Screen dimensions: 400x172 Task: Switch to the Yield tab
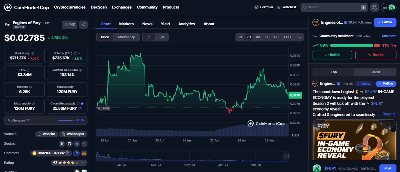(x=165, y=24)
